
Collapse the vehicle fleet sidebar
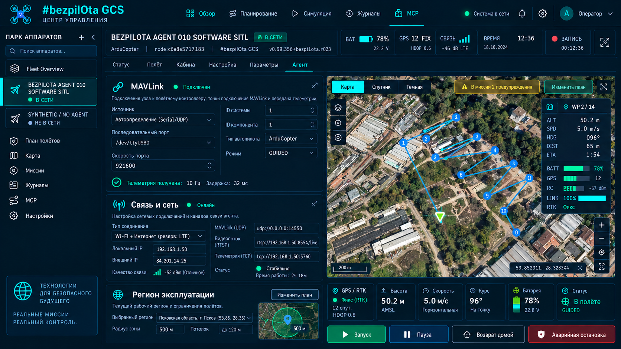click(x=93, y=37)
